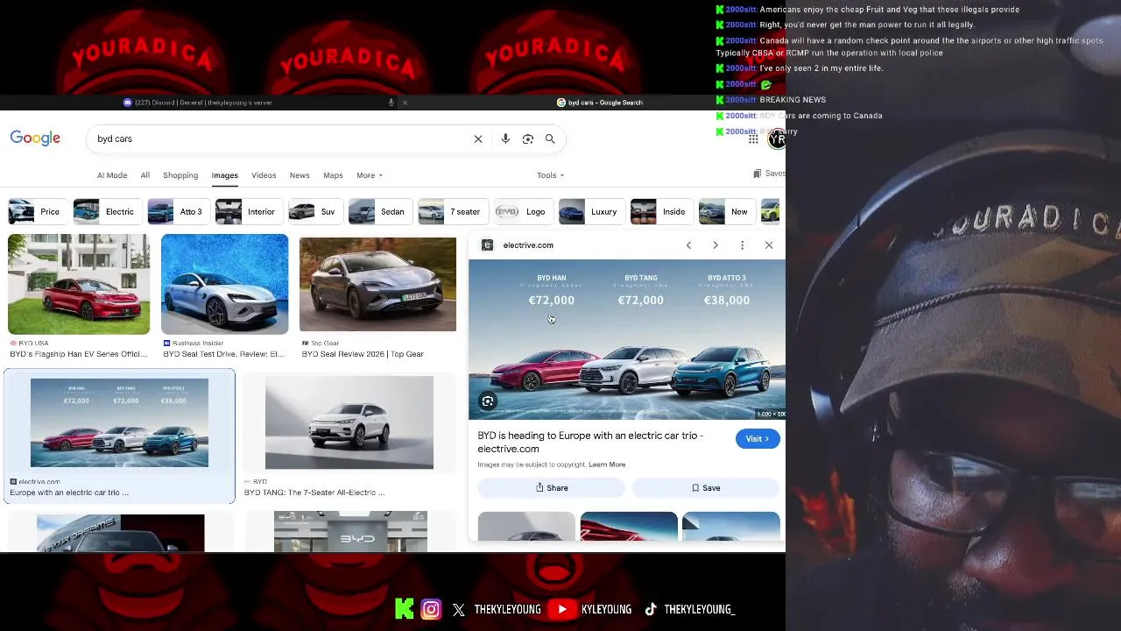Filter images by Sedan chip
The height and width of the screenshot is (631, 1121).
click(379, 212)
